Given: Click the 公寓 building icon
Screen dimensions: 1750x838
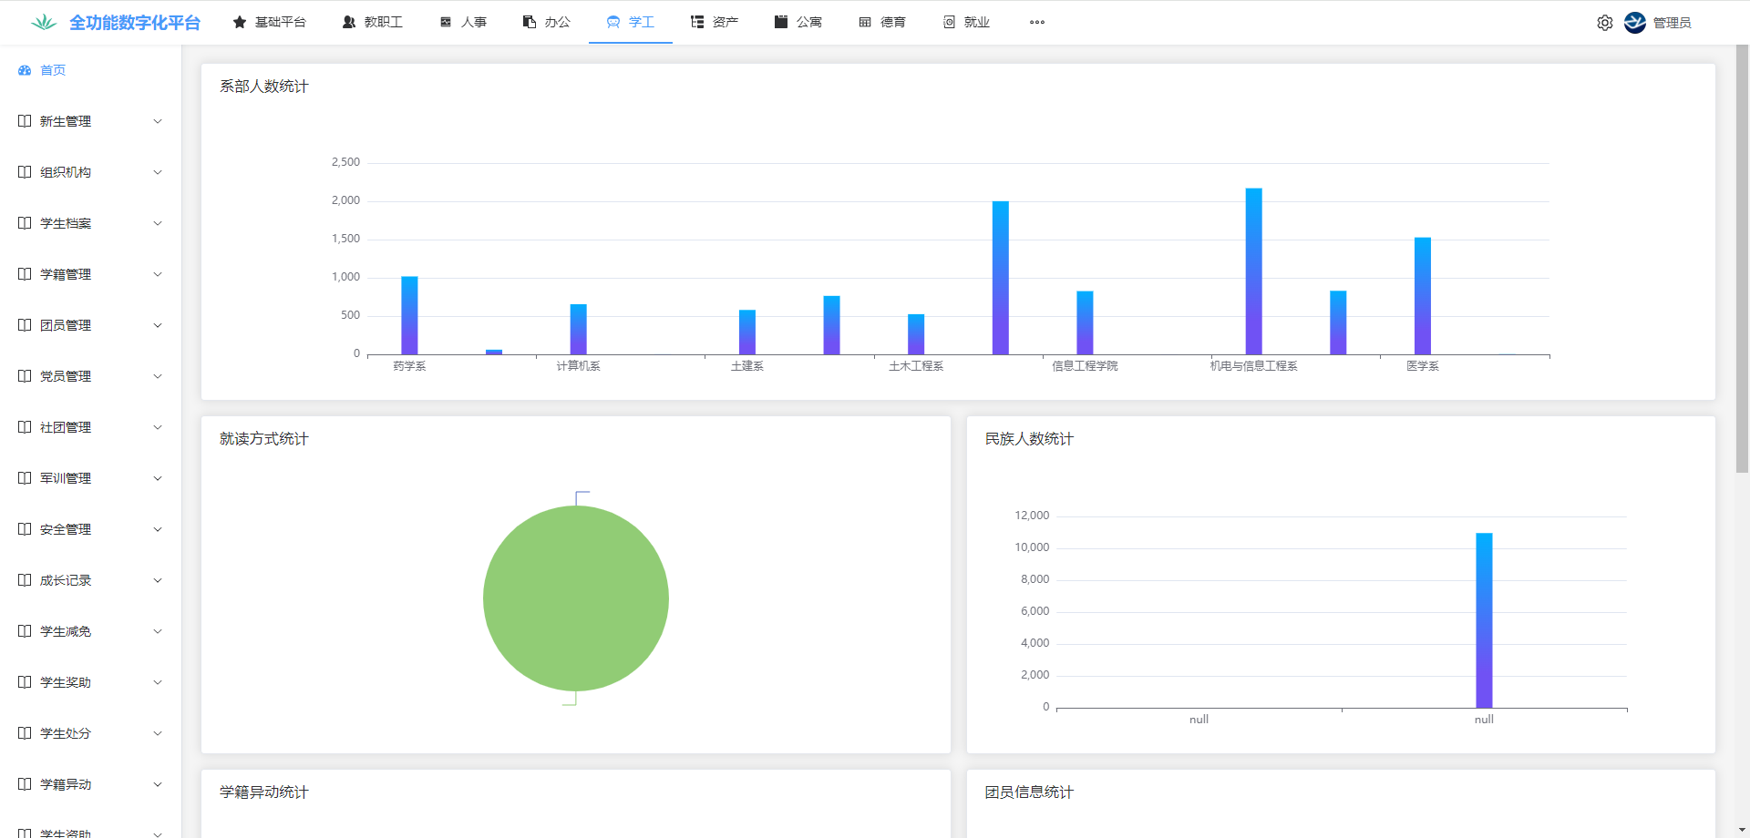Looking at the screenshot, I should coord(781,23).
